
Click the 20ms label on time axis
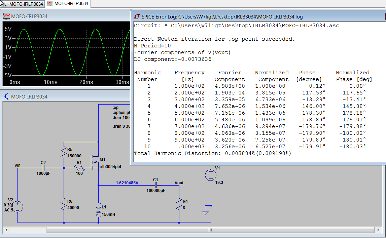(x=86, y=82)
